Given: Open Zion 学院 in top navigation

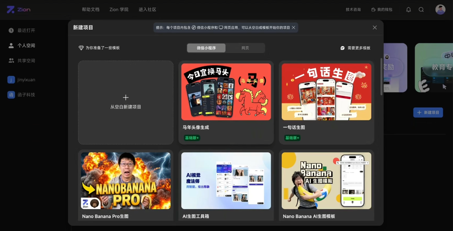Looking at the screenshot, I should point(119,10).
